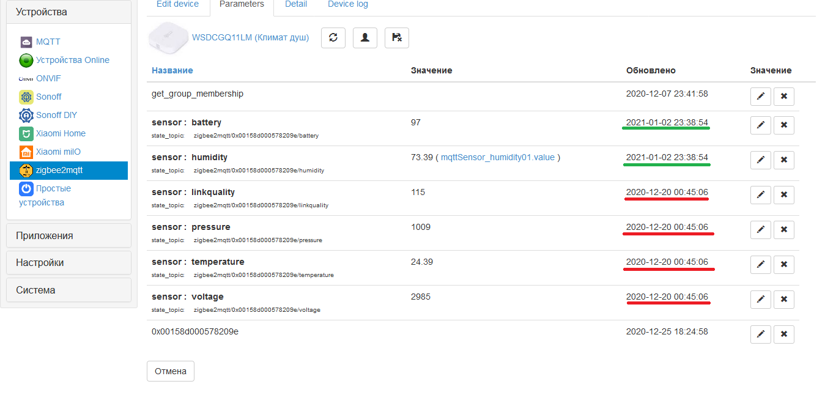
Task: Expand the Настройки panel
Action: [68, 262]
